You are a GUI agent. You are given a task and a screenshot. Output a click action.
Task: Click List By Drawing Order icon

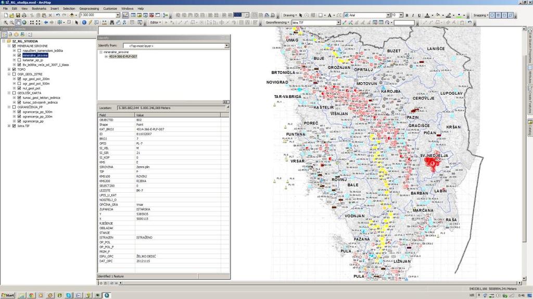tap(4, 34)
